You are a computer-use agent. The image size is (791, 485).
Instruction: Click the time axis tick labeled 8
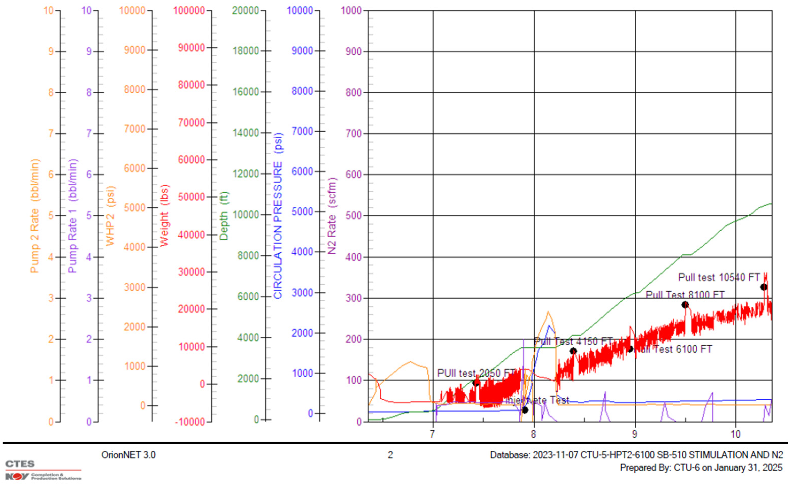coord(533,434)
